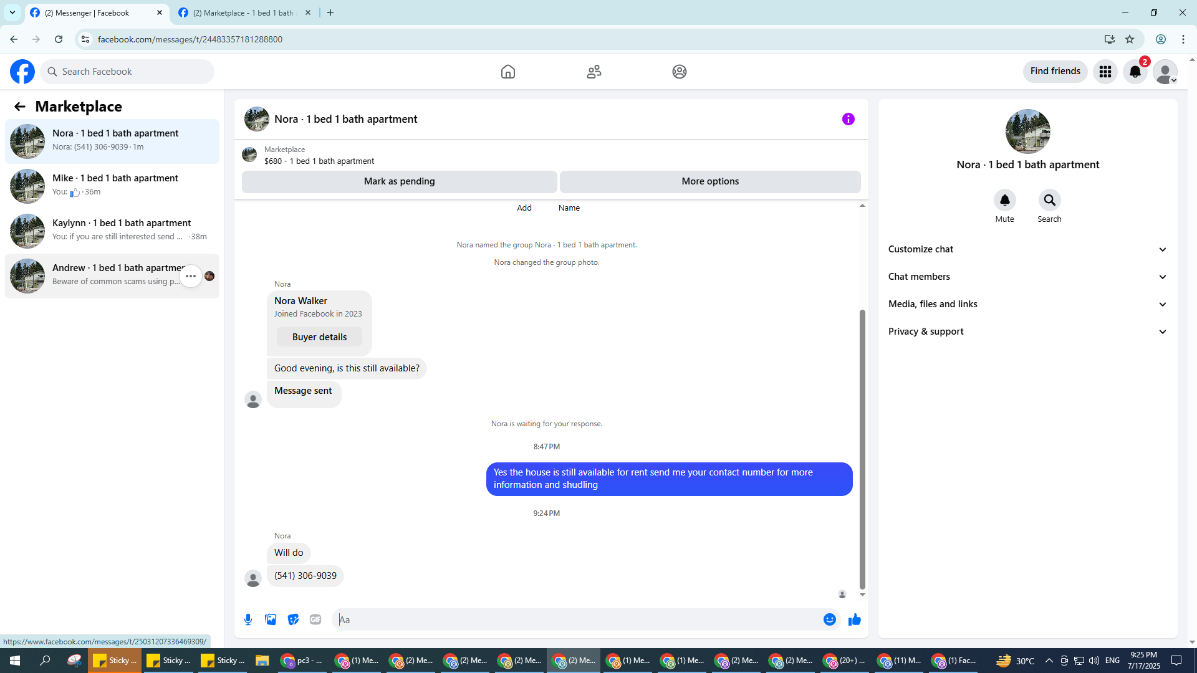Click Add option in the chat header
This screenshot has height=673, width=1197.
coord(524,208)
